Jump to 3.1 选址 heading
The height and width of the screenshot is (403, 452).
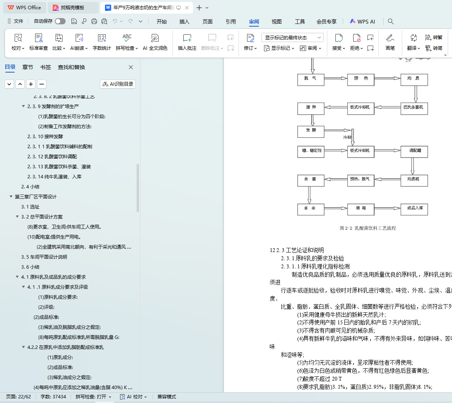coord(30,207)
